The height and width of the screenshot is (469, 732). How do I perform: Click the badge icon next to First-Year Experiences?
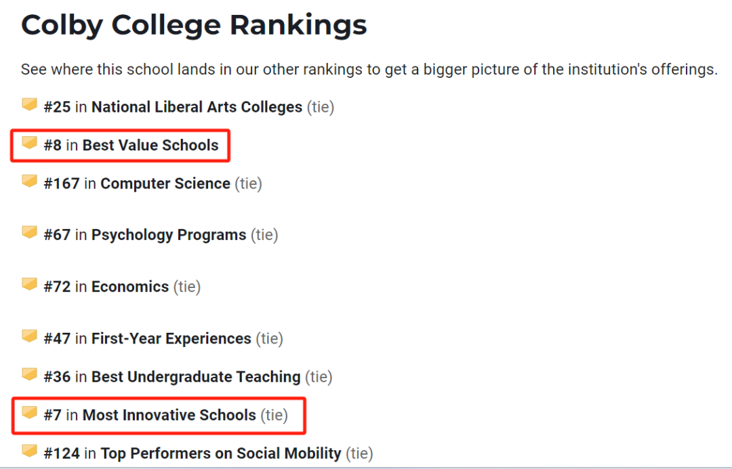(29, 336)
